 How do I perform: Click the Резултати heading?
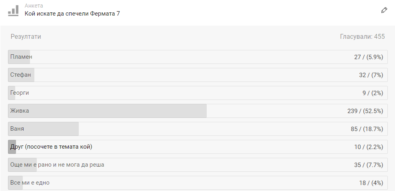click(26, 37)
